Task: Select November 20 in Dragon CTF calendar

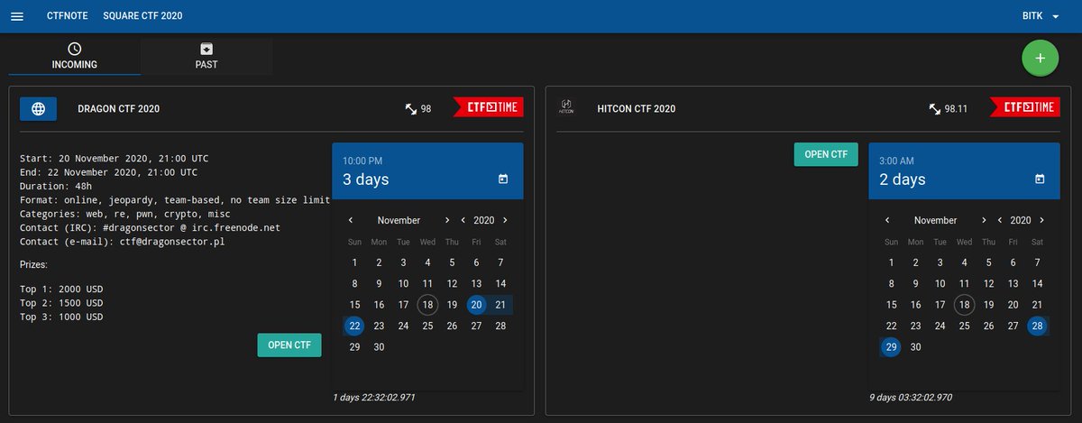Action: [x=476, y=305]
